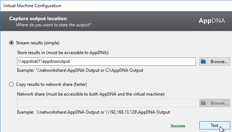232x132 pixels.
Task: Click the 'Where do you want to store' subtitle
Action: coord(53,25)
